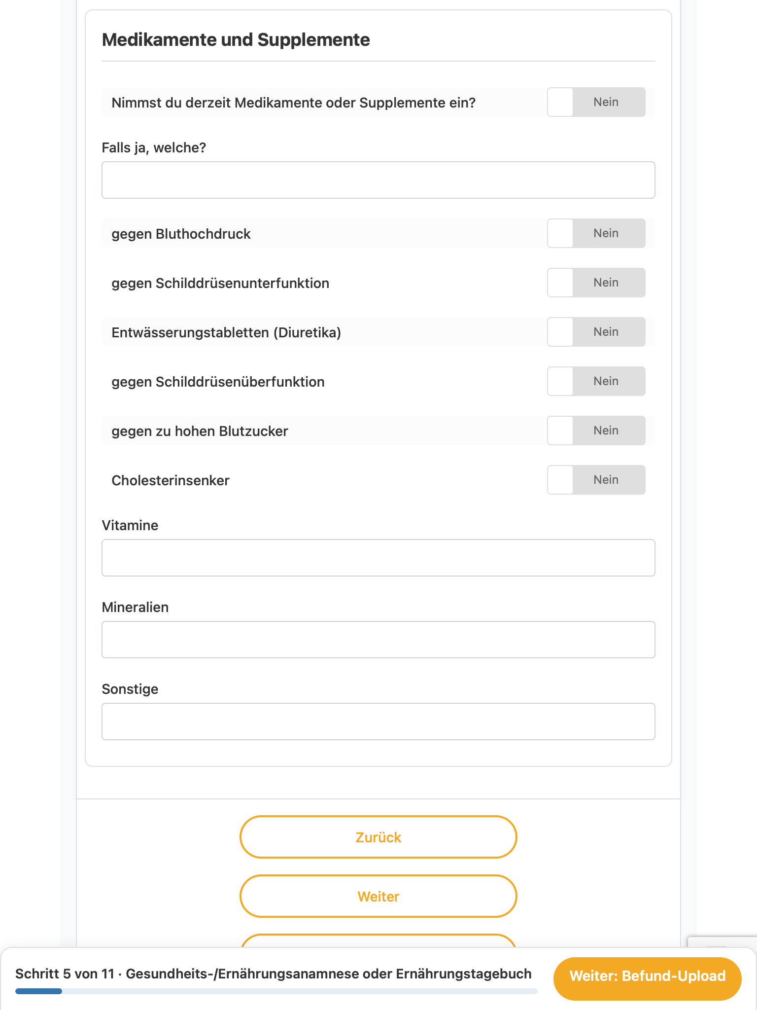Toggle Entwässerungstabletten (Diuretika) switch
Image resolution: width=757 pixels, height=1010 pixels.
pyautogui.click(x=596, y=332)
